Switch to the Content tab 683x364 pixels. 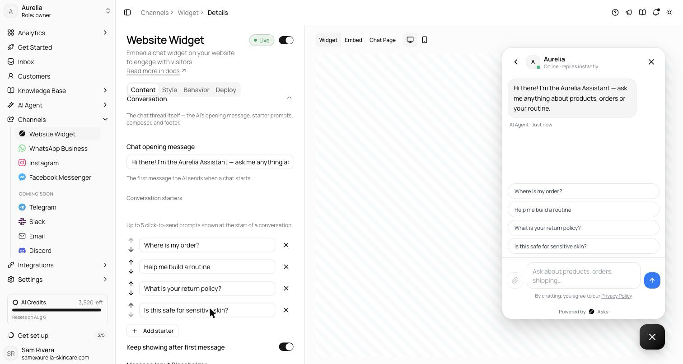[143, 90]
